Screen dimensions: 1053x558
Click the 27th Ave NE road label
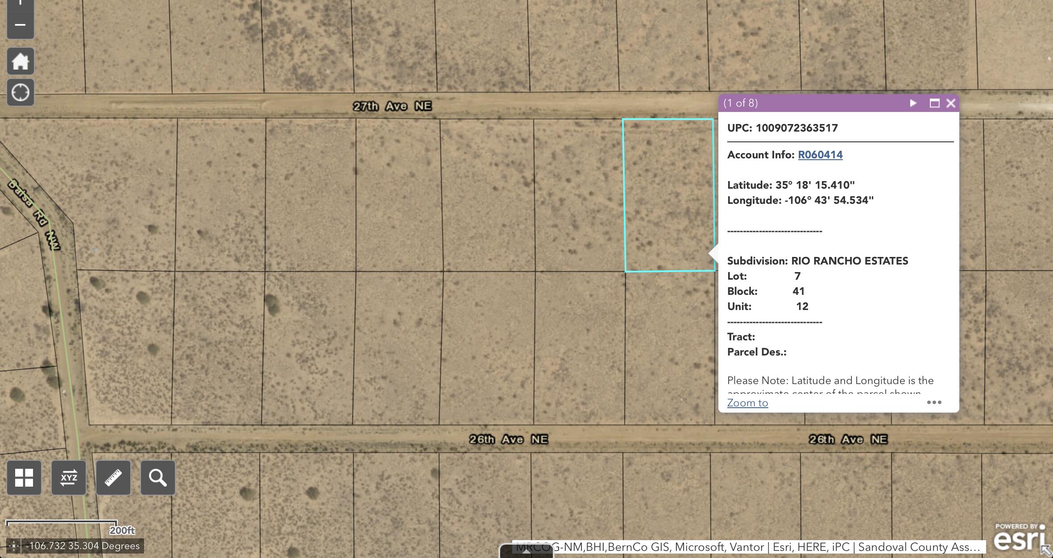pyautogui.click(x=392, y=106)
